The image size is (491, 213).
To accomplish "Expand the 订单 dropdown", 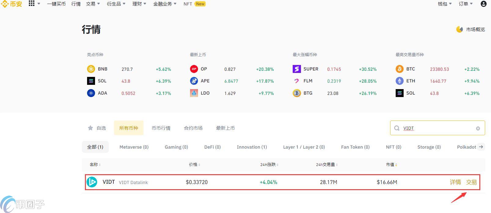I will [471, 4].
